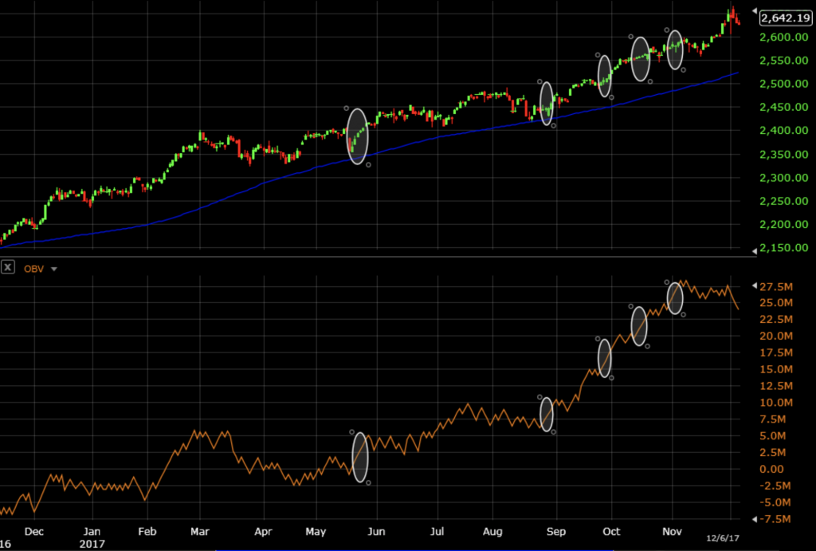
Task: Click the arrow marker beside 27.5M
Action: click(755, 285)
